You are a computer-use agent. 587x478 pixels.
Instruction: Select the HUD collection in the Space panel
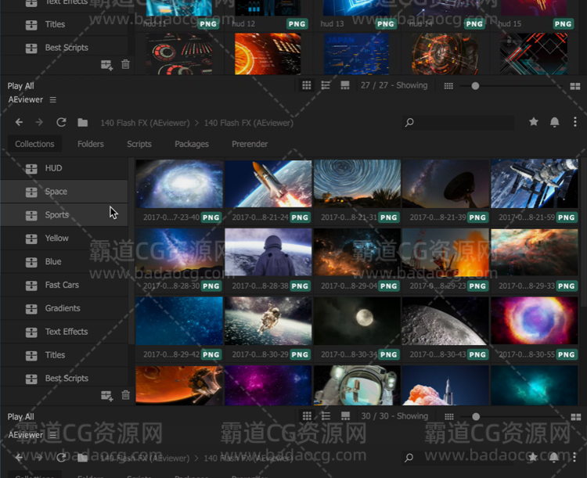[64, 168]
